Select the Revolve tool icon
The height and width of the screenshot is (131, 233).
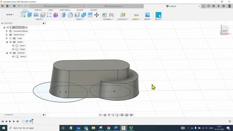(x=36, y=15)
